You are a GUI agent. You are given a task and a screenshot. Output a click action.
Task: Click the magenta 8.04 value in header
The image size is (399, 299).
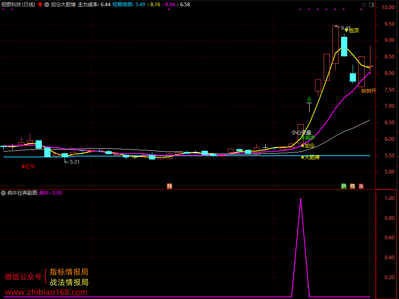(170, 5)
